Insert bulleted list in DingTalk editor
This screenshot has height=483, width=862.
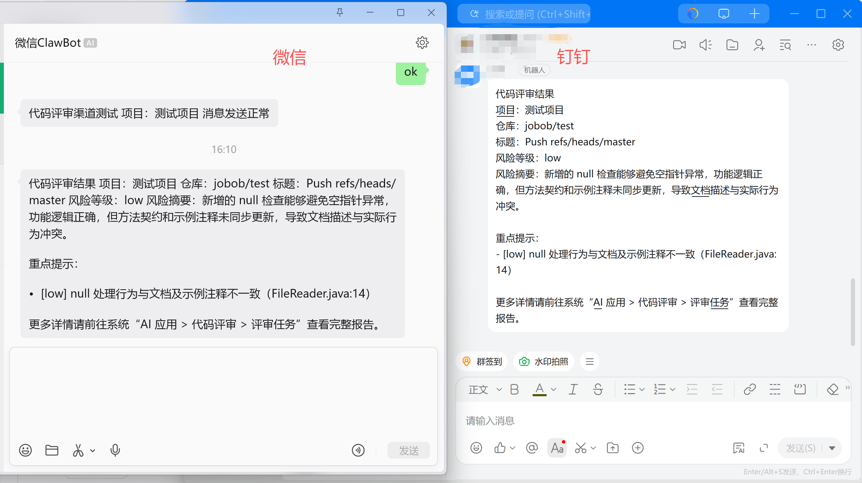629,389
